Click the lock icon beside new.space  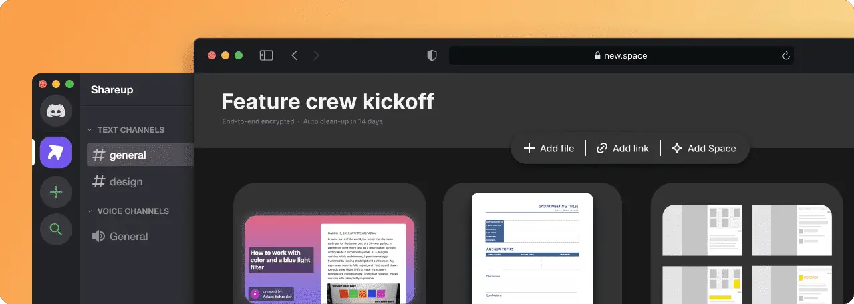(597, 56)
